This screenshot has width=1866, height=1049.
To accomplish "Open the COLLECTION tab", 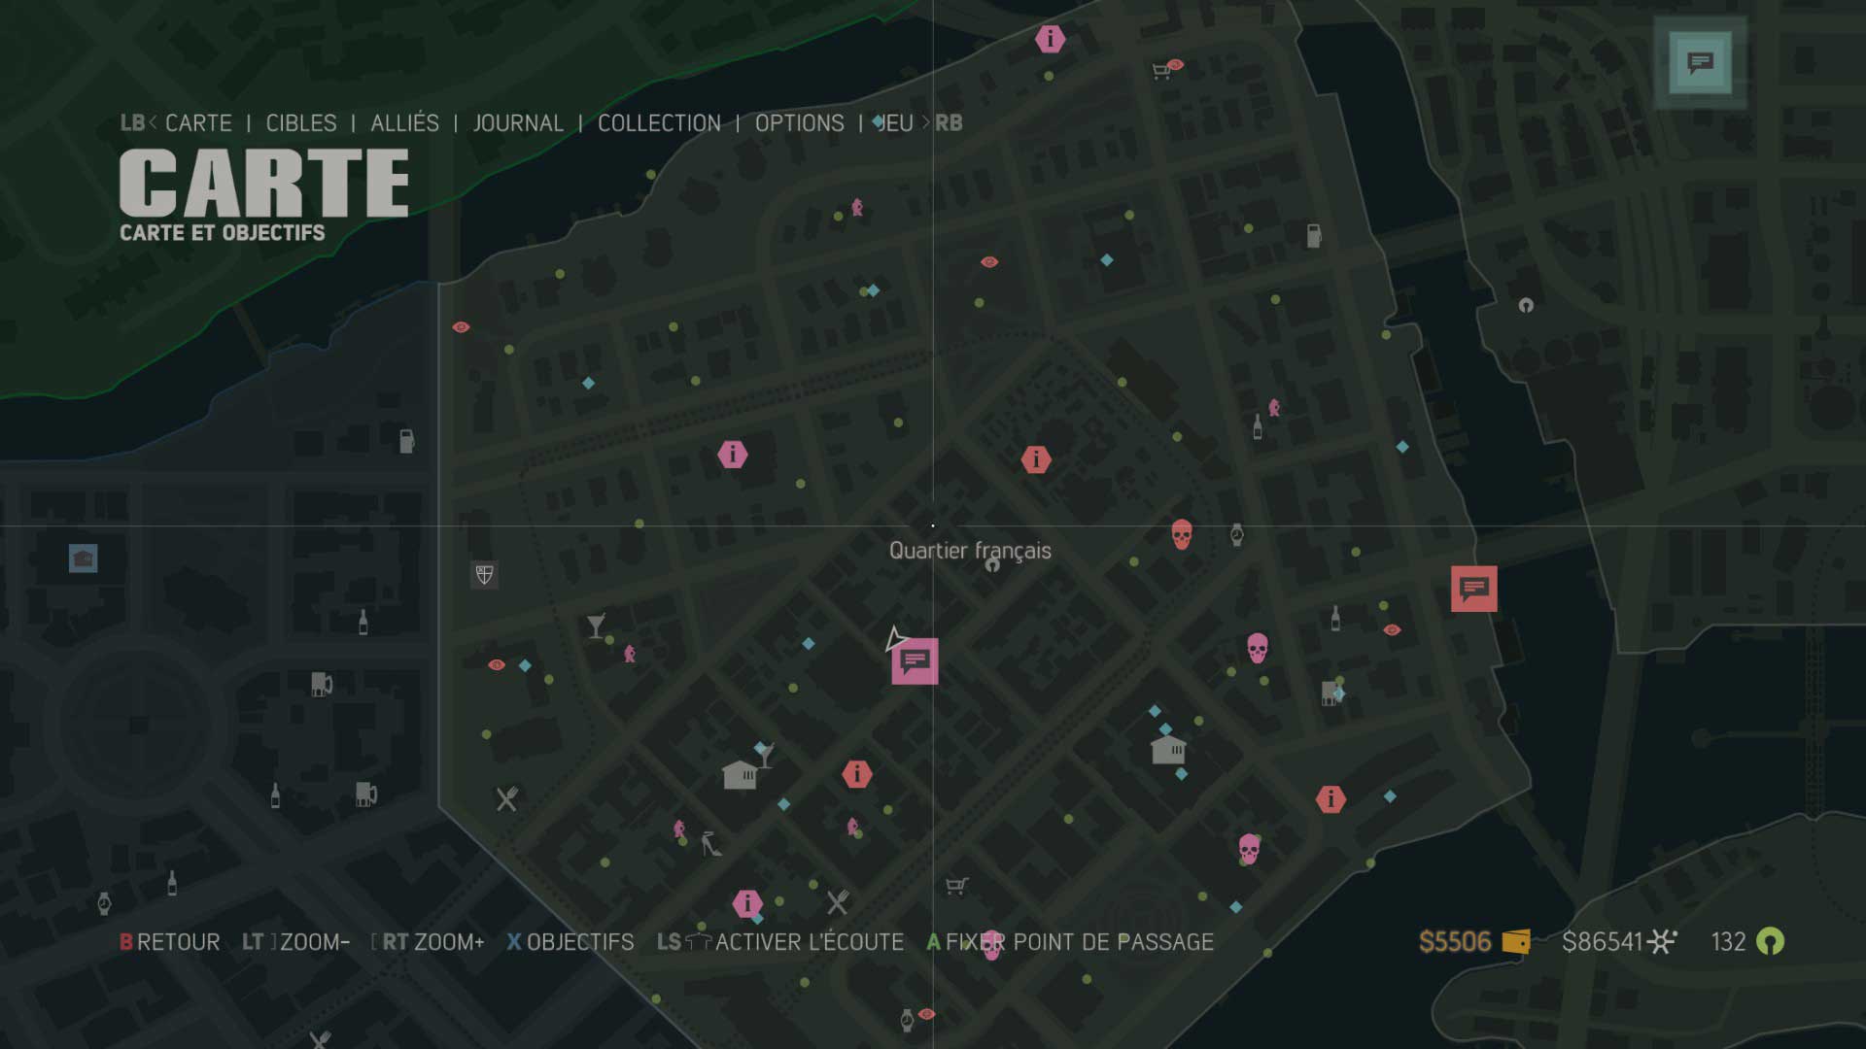I will click(x=659, y=123).
